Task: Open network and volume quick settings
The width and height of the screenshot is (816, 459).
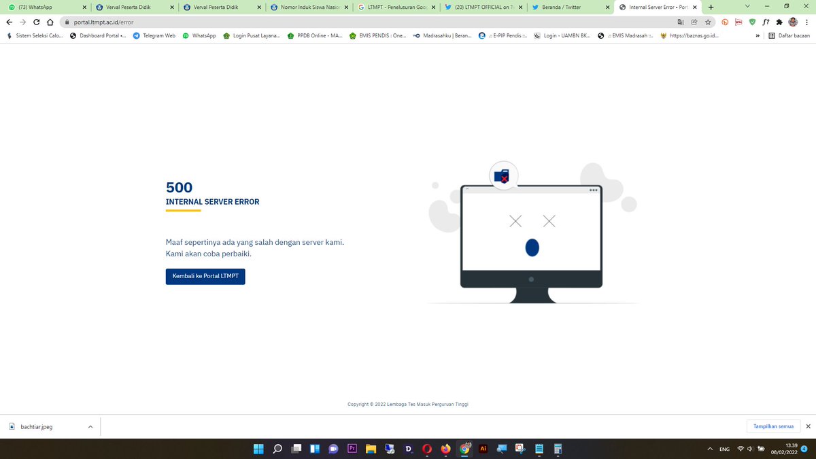Action: [749, 449]
